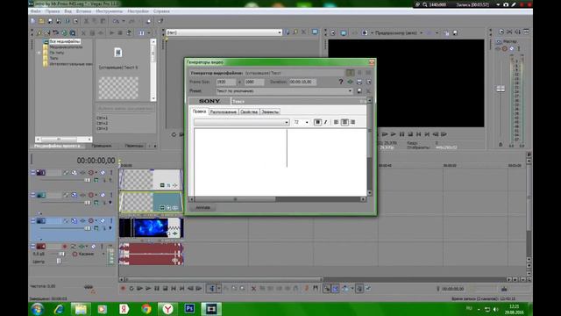The width and height of the screenshot is (561, 316).
Task: Click the audio track pan slider
Action: click(x=59, y=262)
